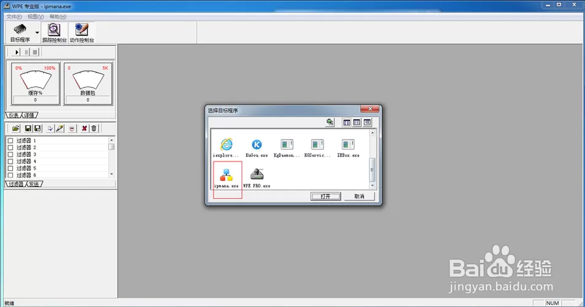This screenshot has width=585, height=307.
Task: Select iexplore process in the dialog
Action: (x=226, y=147)
